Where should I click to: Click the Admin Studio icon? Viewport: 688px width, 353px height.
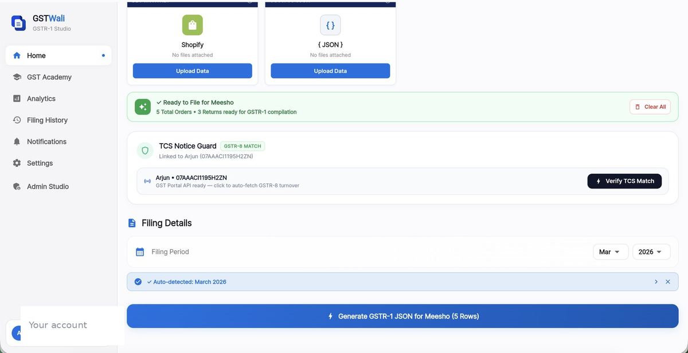pos(17,186)
